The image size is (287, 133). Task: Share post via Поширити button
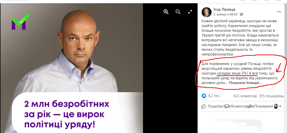(x=260, y=106)
